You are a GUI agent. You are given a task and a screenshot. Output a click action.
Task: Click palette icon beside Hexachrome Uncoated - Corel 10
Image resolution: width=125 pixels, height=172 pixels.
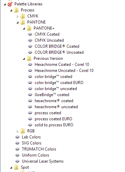30,71
